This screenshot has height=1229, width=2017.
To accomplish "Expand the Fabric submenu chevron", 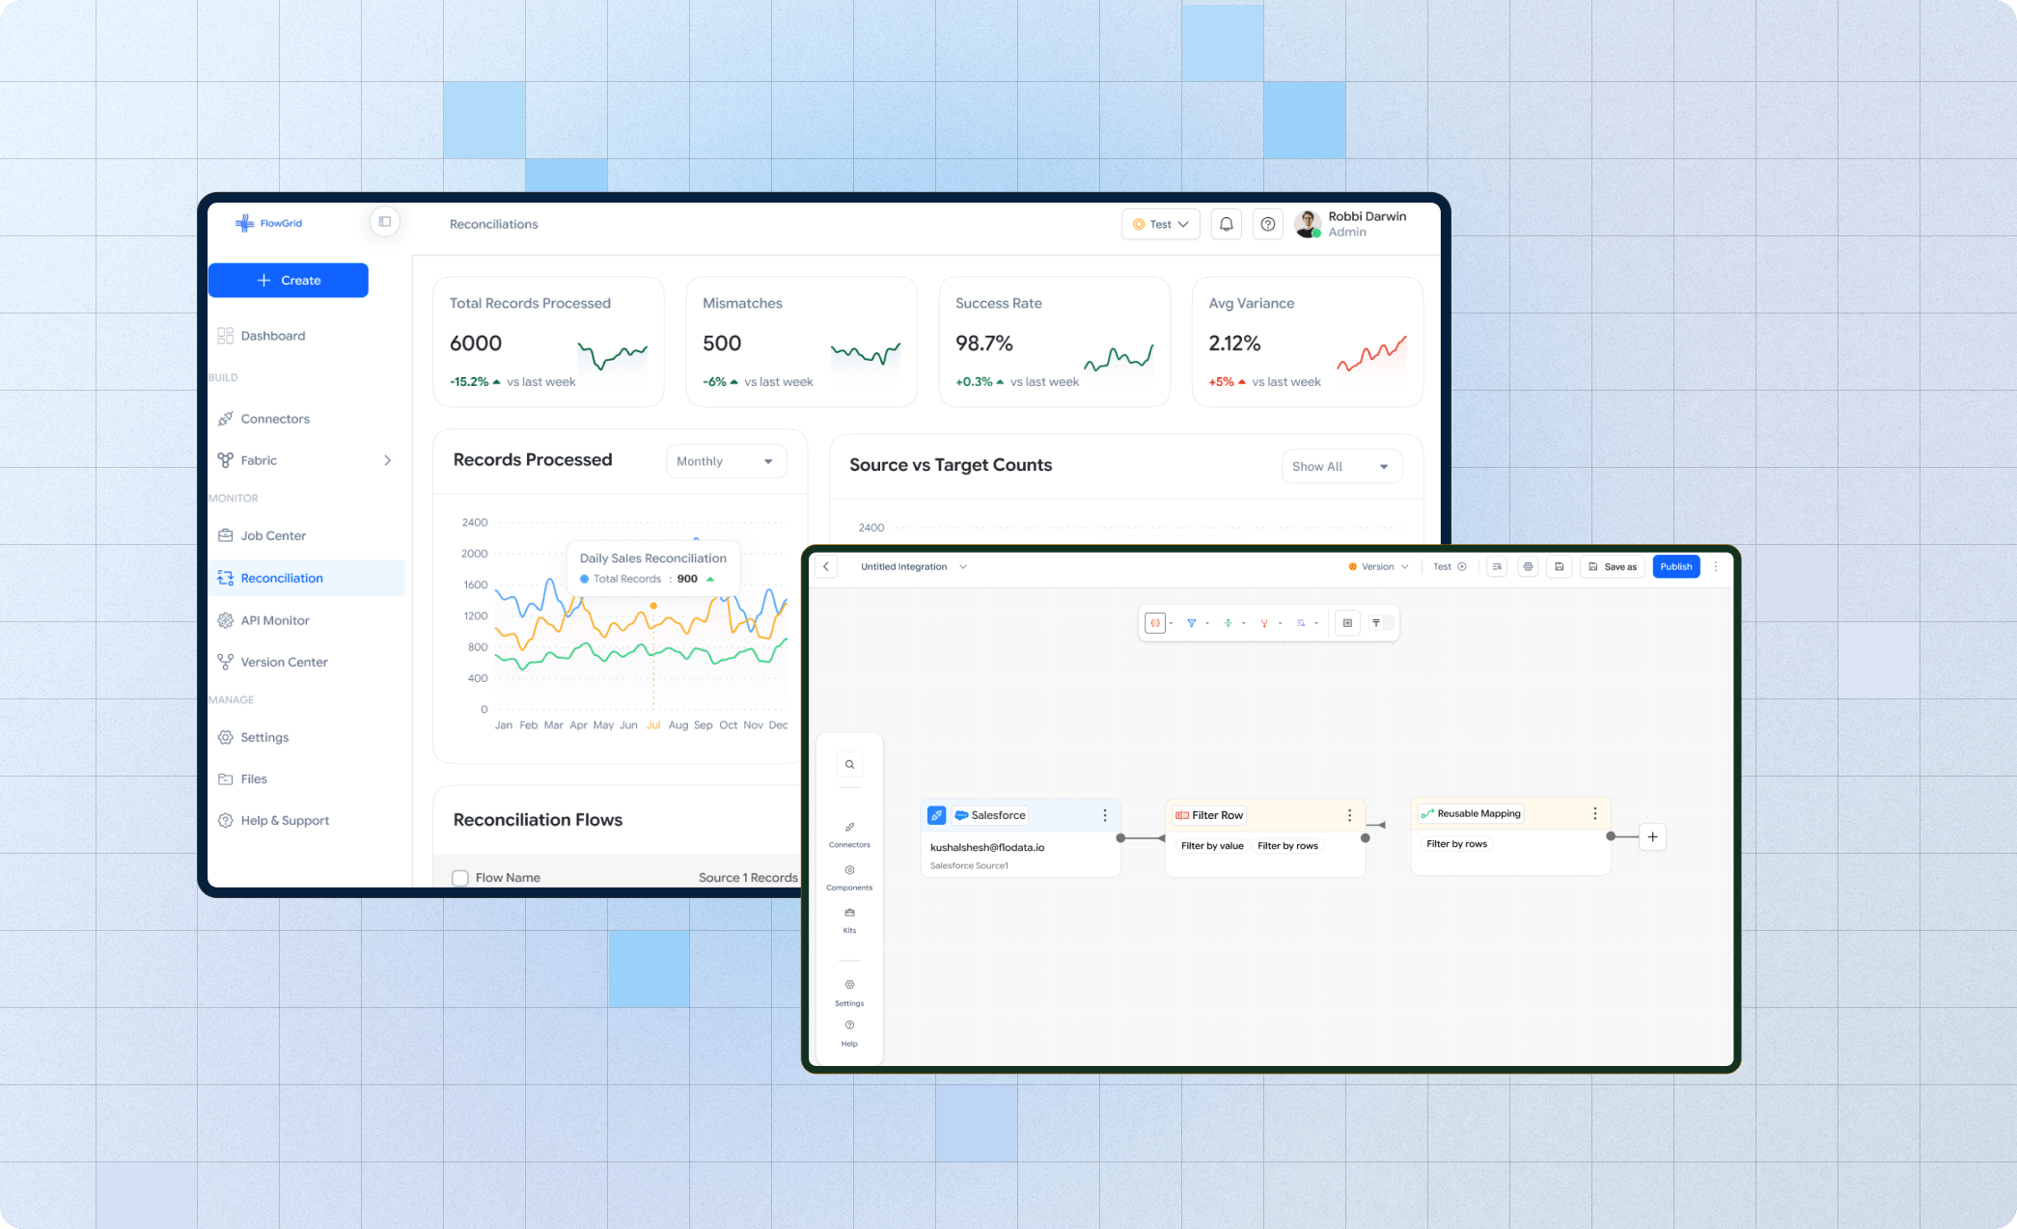I will coord(387,460).
